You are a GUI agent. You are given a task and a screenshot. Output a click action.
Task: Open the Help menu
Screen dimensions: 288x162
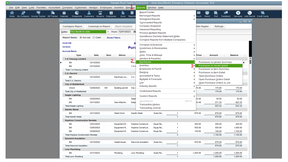click(x=161, y=7)
